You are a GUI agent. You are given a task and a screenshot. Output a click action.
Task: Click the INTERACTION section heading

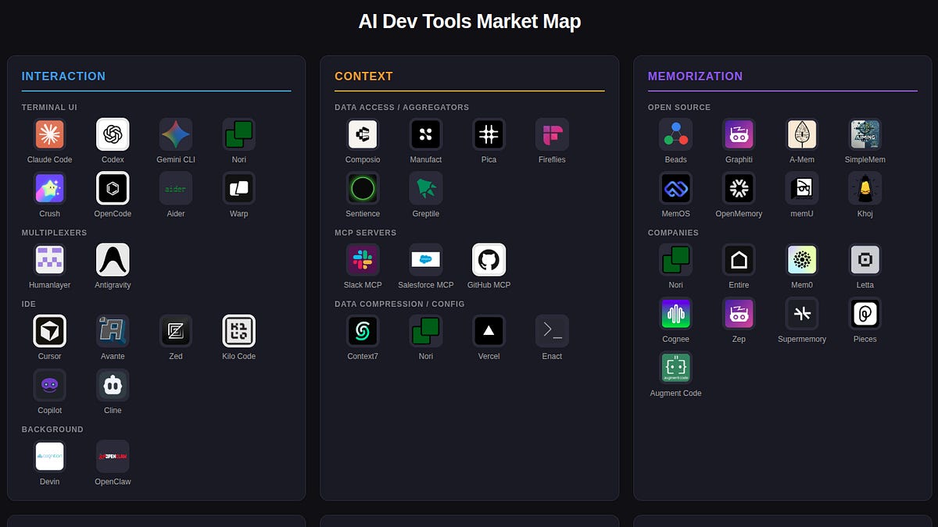(x=63, y=77)
